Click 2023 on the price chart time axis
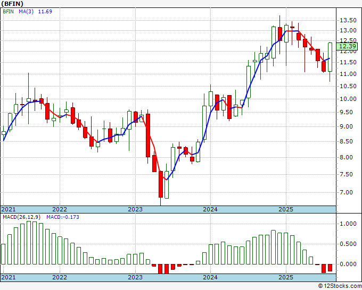The width and height of the screenshot is (362, 290). 135,209
